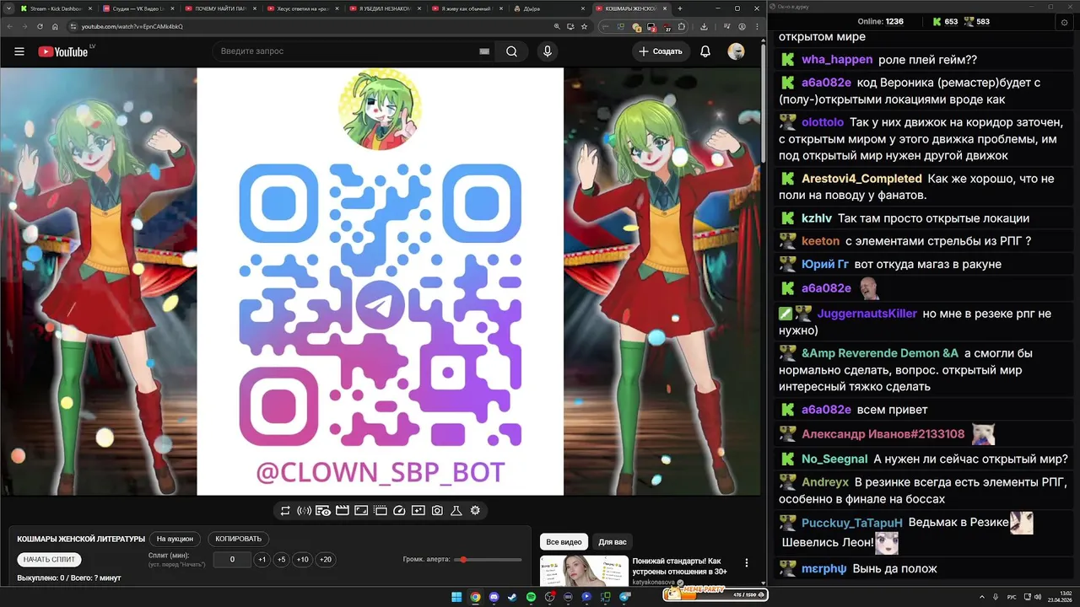Switch to Хесус ответил browser tab

coord(301,8)
